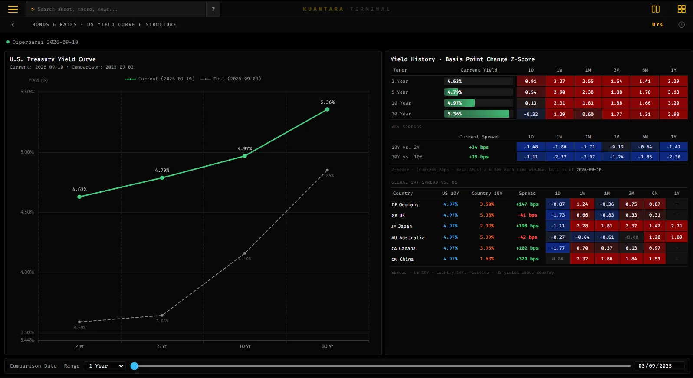Click the 10Y vs. 2Y spread row label
This screenshot has width=693, height=378.
(405, 147)
